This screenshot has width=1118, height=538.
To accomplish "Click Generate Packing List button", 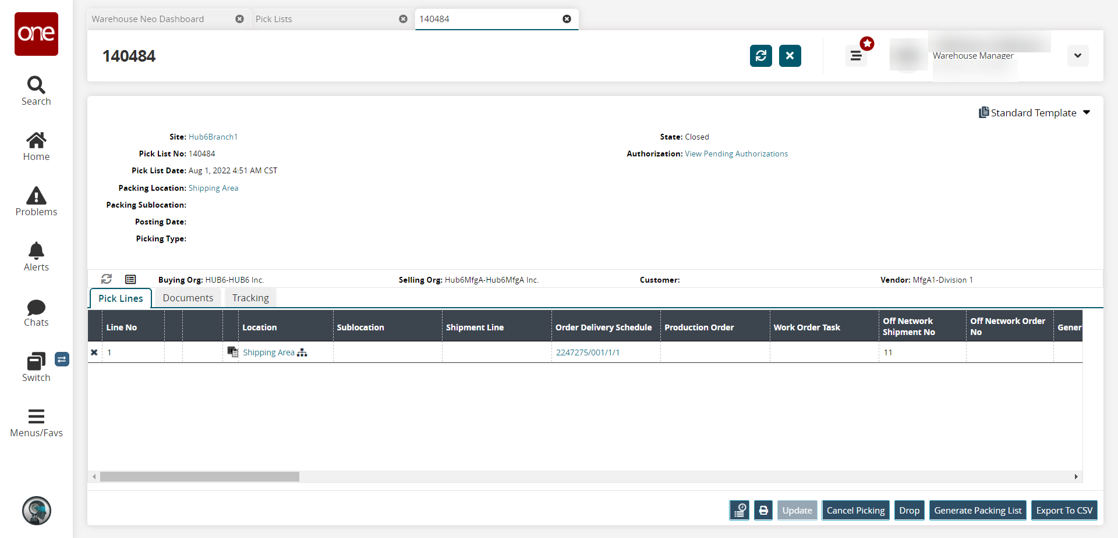I will [x=978, y=511].
